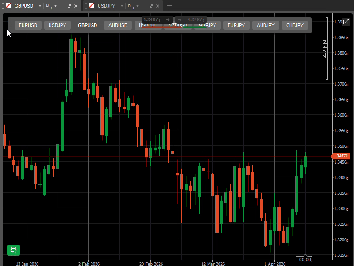Click the 00:00 countdown marker on time axis
Image resolution: width=354 pixels, height=266 pixels.
point(304,259)
